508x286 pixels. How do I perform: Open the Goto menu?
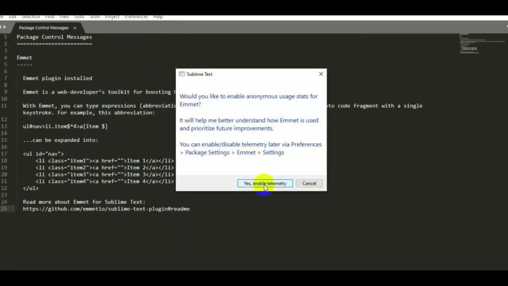tap(79, 17)
